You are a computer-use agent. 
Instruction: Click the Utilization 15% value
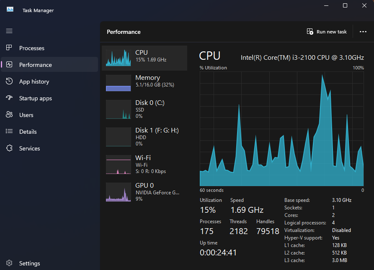208,210
